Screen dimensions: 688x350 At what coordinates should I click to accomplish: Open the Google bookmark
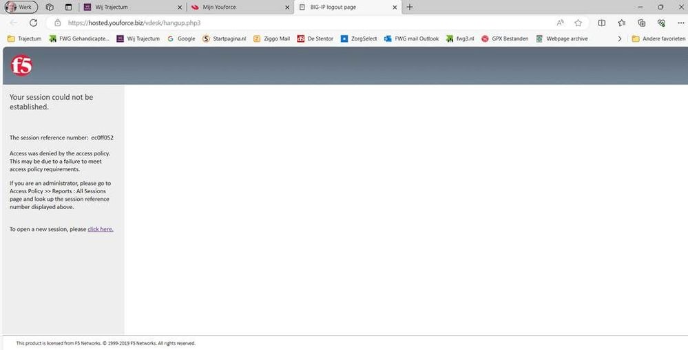[x=181, y=39]
